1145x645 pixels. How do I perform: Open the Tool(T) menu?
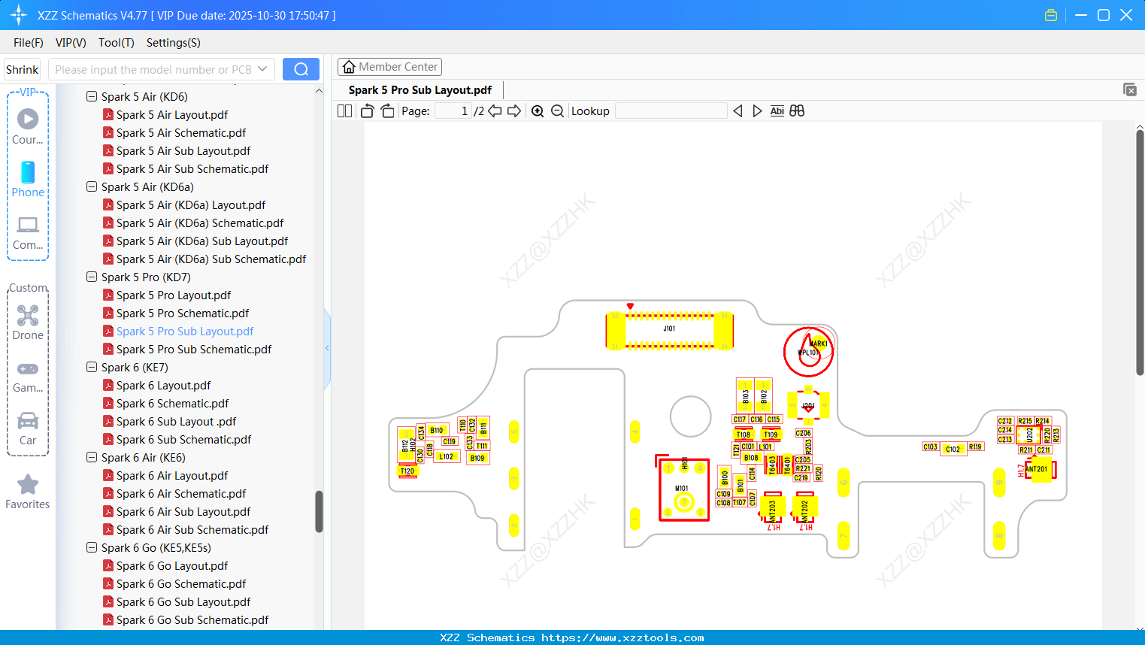[116, 43]
